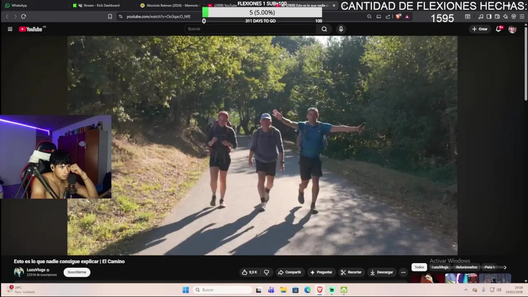Open Brave Rewards triangle icon

click(x=407, y=16)
